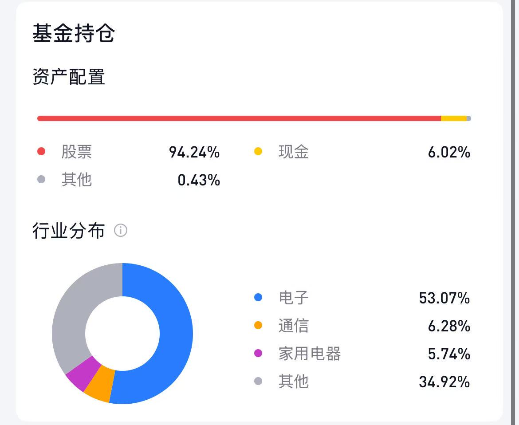The height and width of the screenshot is (425, 519).
Task: Select the 股票 legend label
Action: coord(77,152)
